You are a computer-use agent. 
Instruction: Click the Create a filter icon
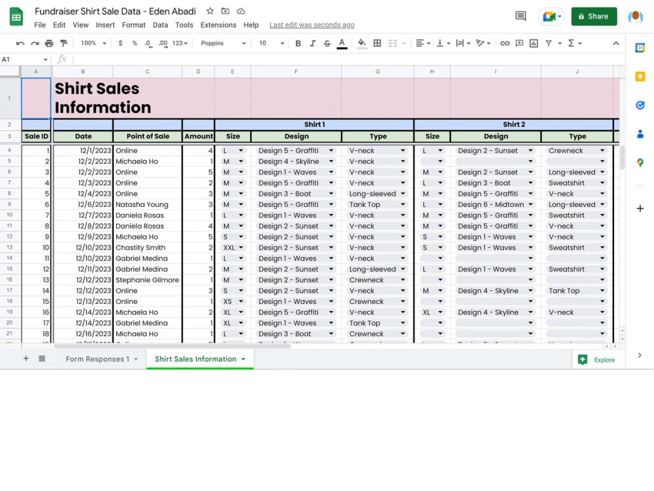point(549,43)
